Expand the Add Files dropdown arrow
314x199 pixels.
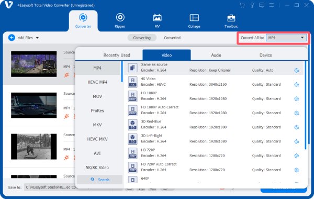click(x=37, y=38)
